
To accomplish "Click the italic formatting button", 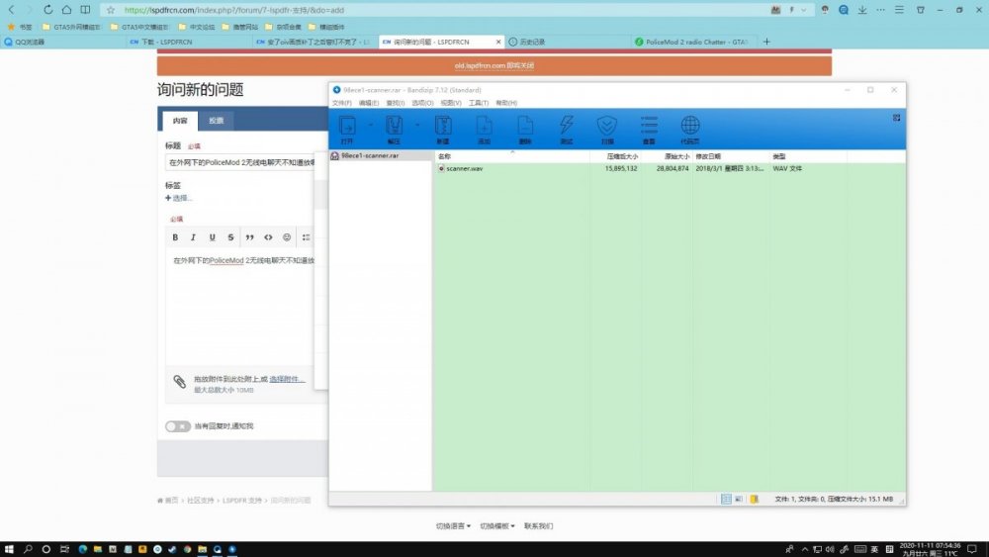I will (x=194, y=237).
